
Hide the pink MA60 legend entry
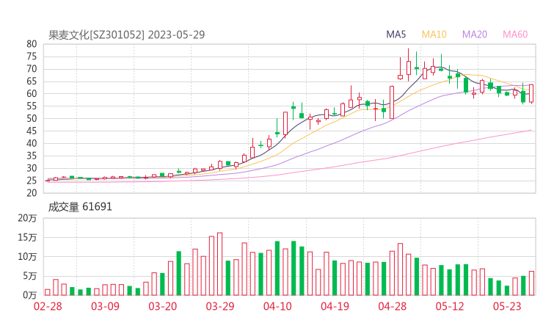515,35
